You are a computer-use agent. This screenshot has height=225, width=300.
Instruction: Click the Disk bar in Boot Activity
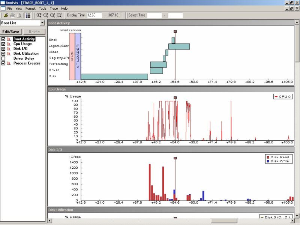(x=114, y=77)
